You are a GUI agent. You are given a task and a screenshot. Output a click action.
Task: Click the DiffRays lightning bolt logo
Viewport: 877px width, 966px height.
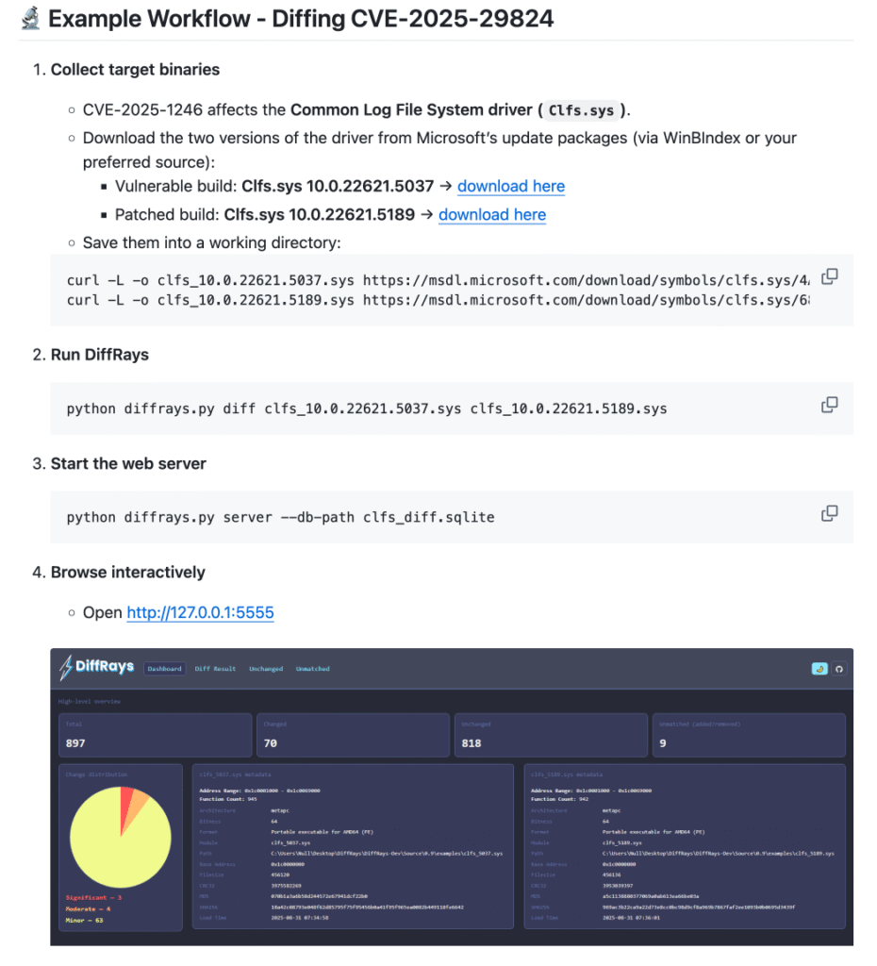[x=66, y=668]
